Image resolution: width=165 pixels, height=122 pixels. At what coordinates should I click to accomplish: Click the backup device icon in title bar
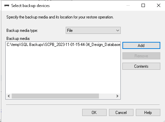point(7,5)
